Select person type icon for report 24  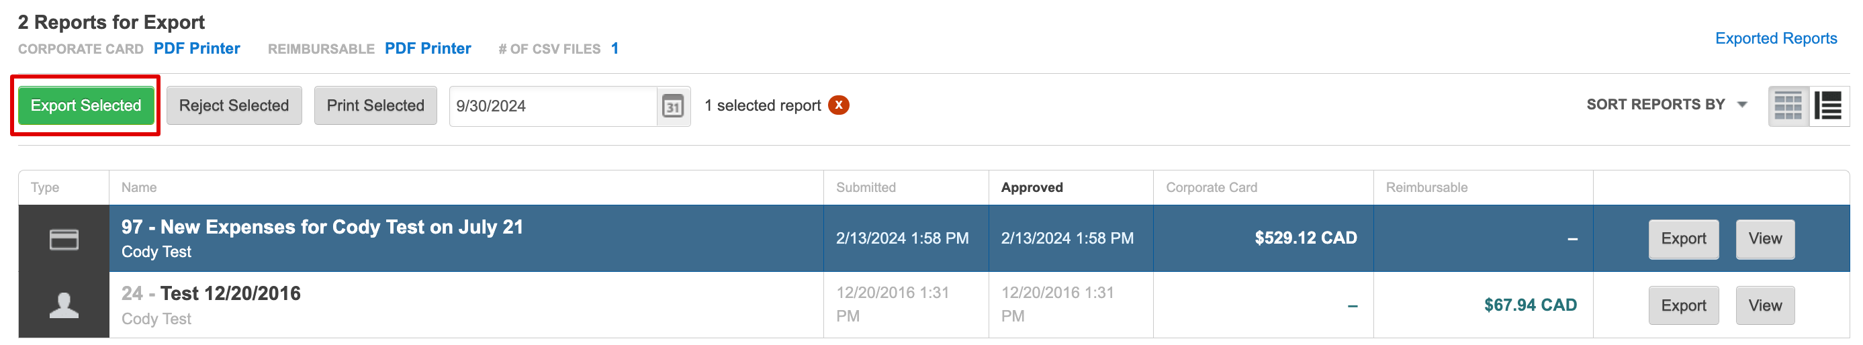[64, 305]
